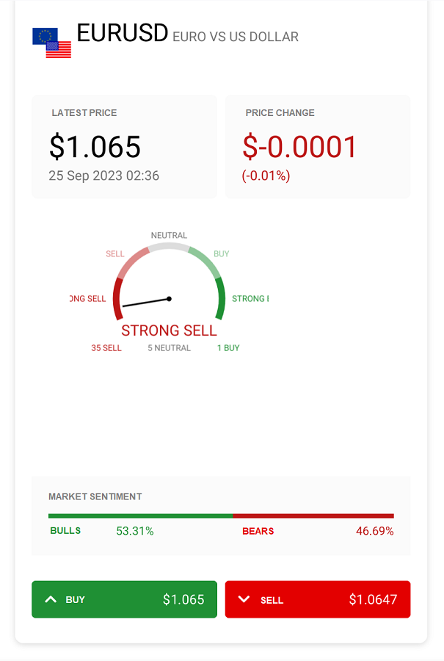This screenshot has height=661, width=444.
Task: Click the red SELL button at $1.0647
Action: coord(318,599)
